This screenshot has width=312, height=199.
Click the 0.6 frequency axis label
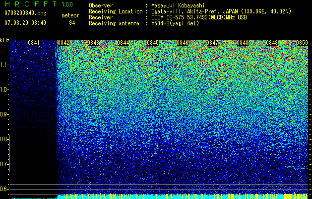click(4, 189)
